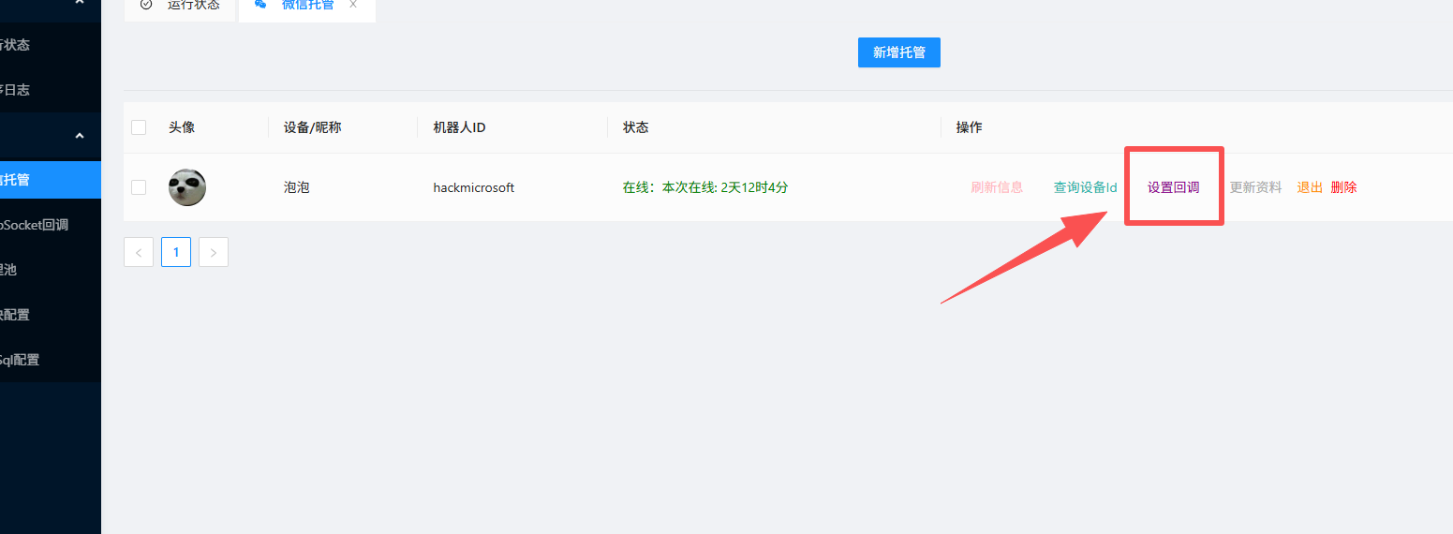
Task: Click the check-circle icon on 运行状态 tab
Action: pyautogui.click(x=145, y=5)
